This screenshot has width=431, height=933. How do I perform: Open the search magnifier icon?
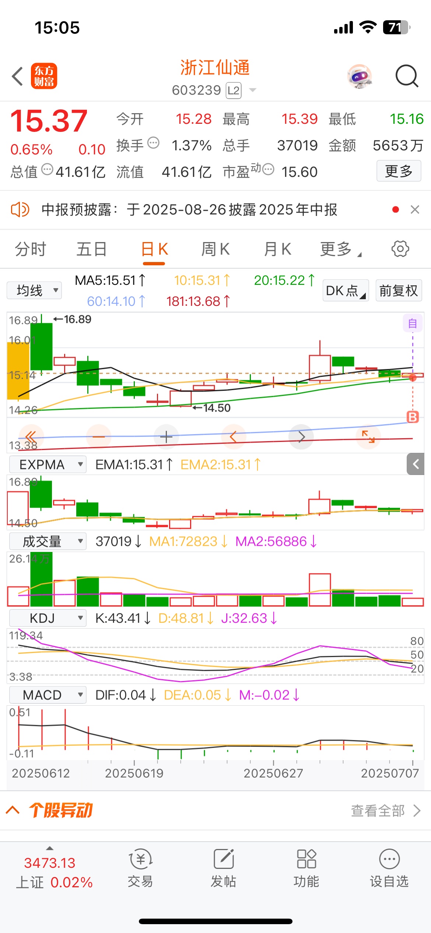(407, 76)
